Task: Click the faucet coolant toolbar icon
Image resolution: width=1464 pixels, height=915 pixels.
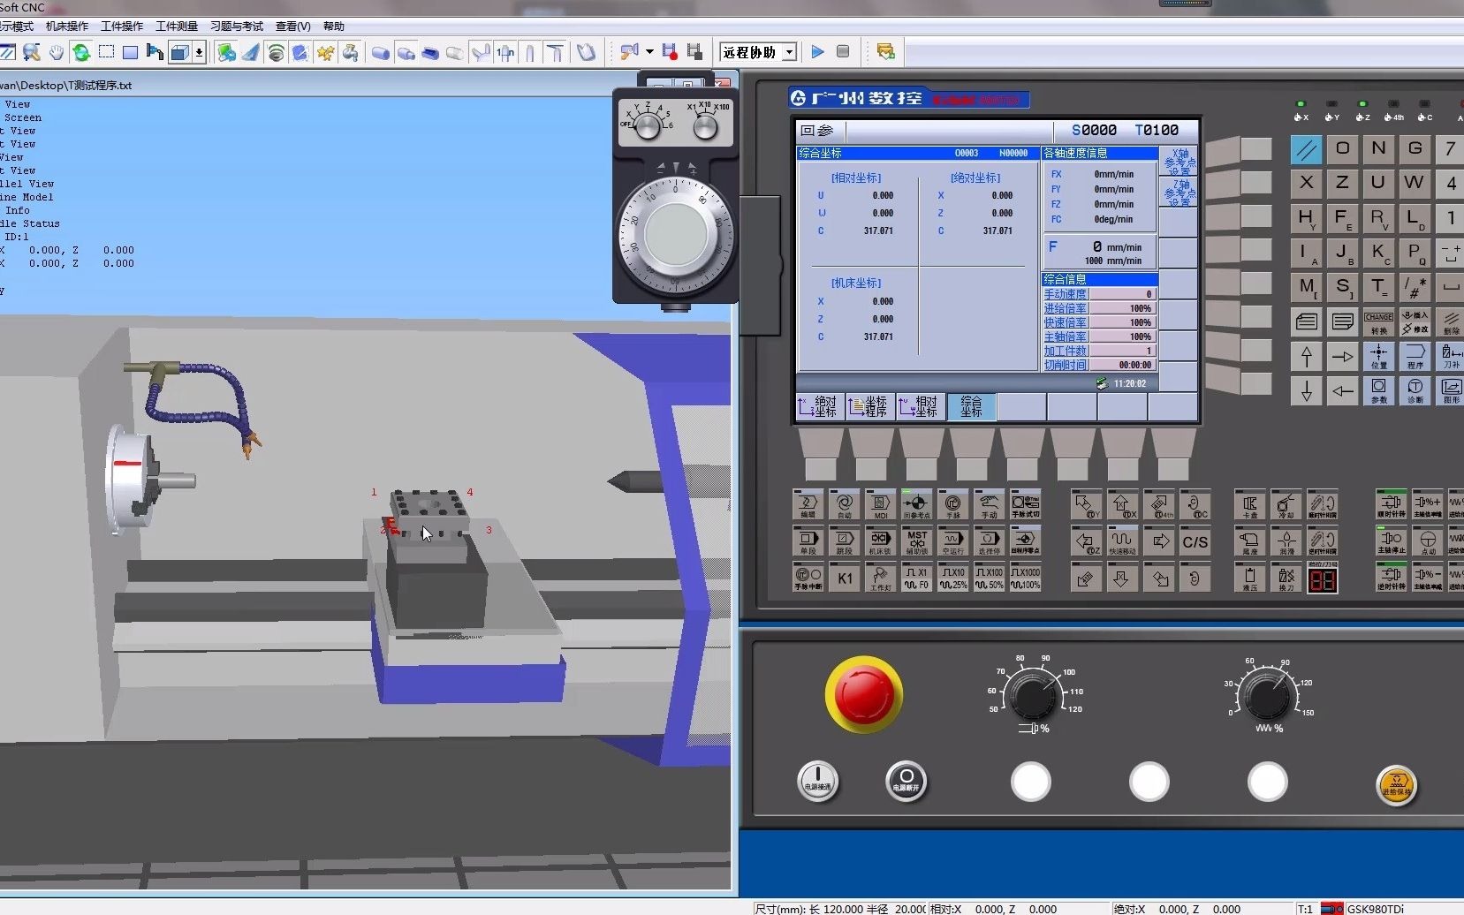Action: 351,52
